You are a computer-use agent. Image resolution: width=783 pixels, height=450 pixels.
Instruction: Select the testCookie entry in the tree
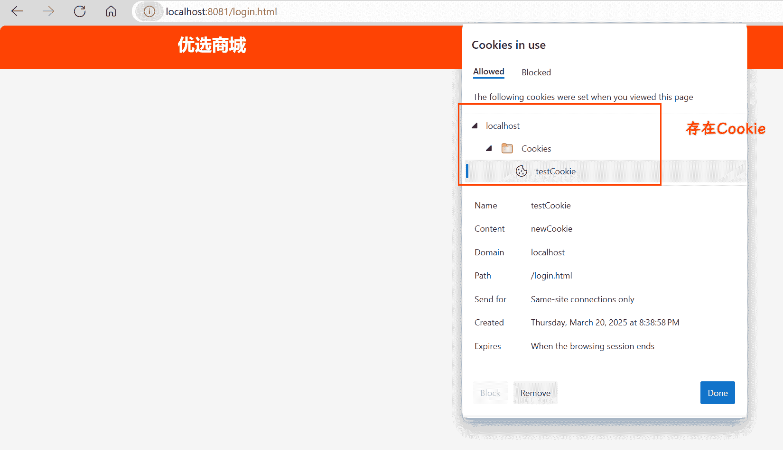tap(606, 171)
